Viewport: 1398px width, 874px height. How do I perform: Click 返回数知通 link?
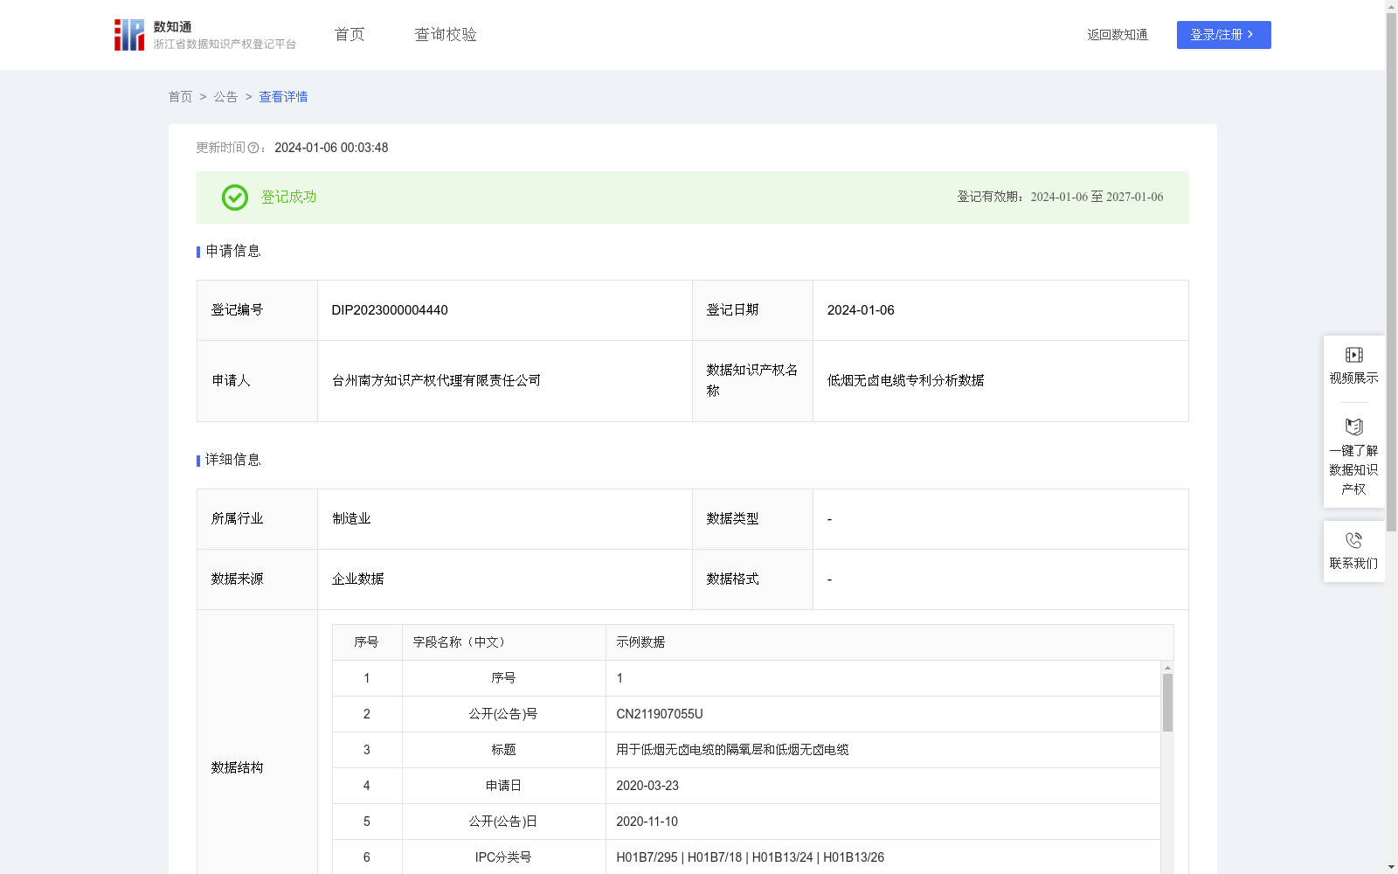tap(1118, 35)
